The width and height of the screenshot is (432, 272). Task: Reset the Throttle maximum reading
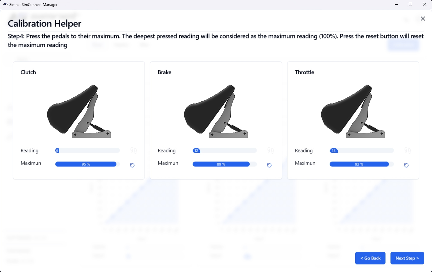406,165
